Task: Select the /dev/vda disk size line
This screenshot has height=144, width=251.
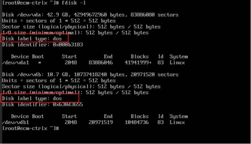Action: click(90, 15)
